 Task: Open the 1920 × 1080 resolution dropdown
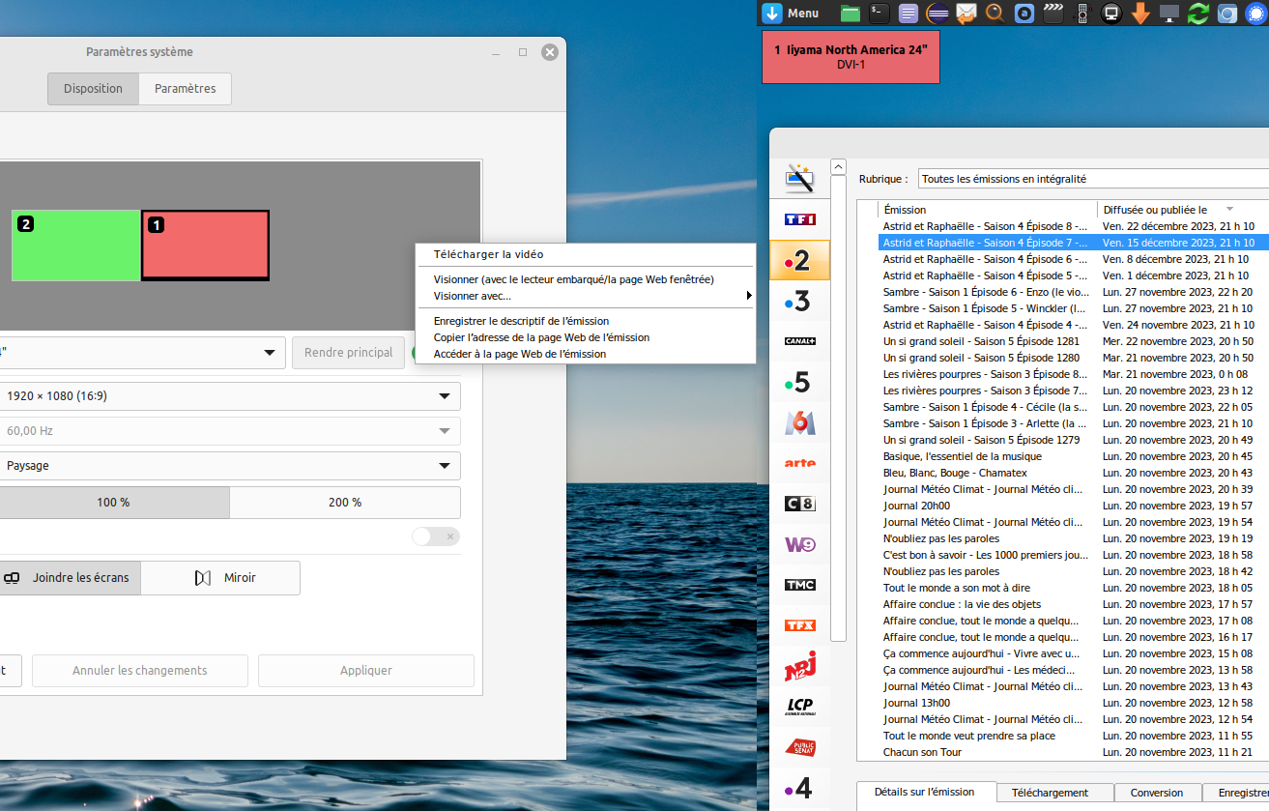click(230, 395)
